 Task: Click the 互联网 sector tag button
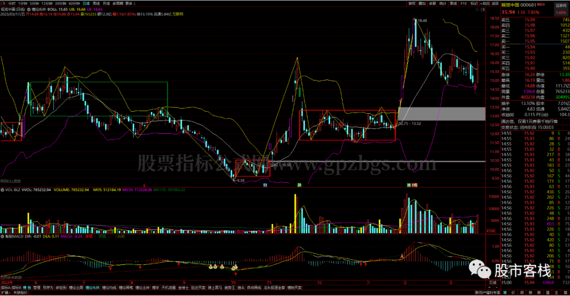(561, 9)
